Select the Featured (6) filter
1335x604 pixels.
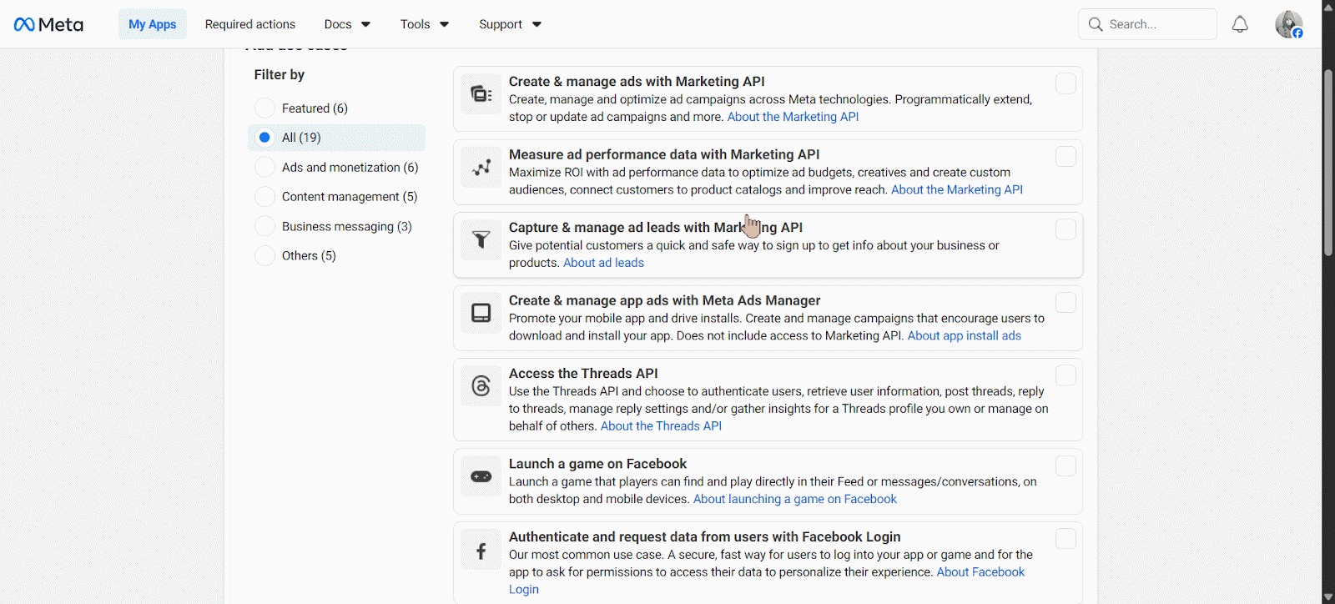pos(264,108)
